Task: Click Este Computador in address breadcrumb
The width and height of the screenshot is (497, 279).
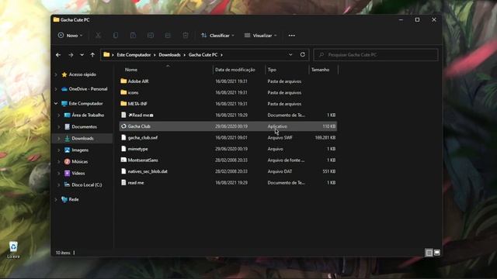Action: click(x=134, y=55)
